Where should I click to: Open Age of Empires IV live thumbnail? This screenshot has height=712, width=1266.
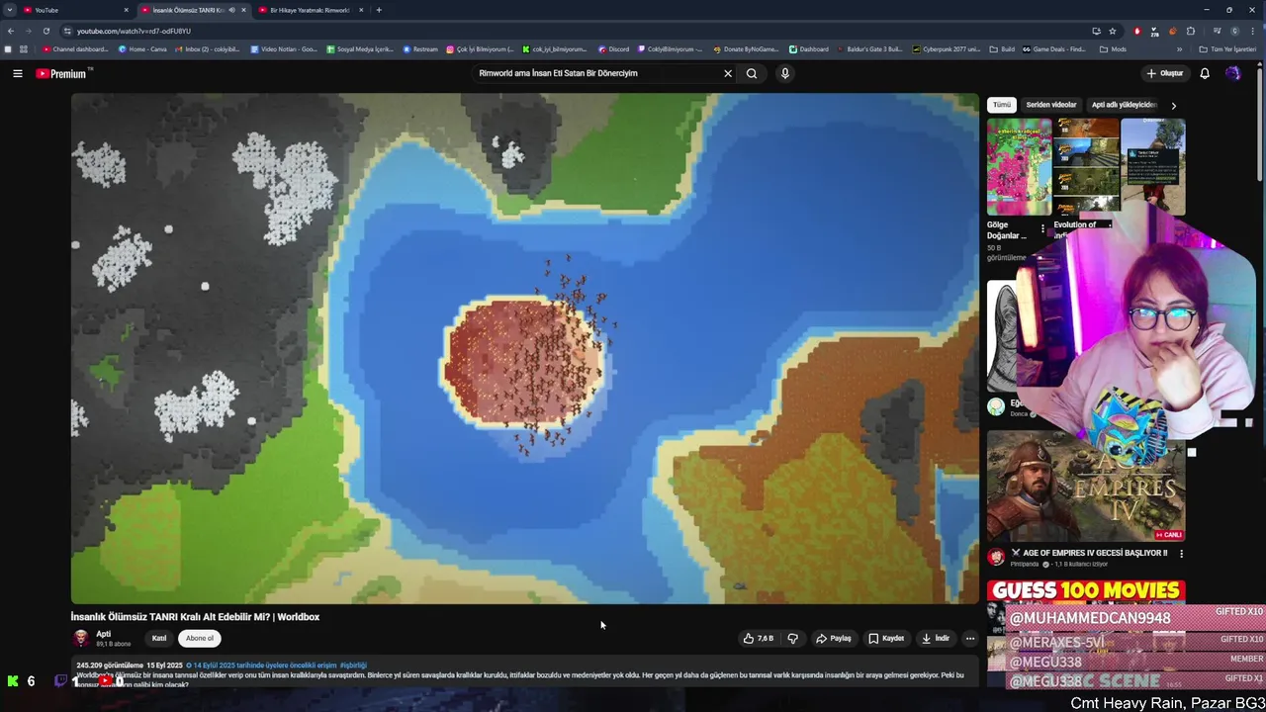(1086, 486)
